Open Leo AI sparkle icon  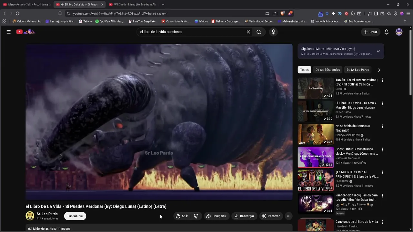click(389, 14)
